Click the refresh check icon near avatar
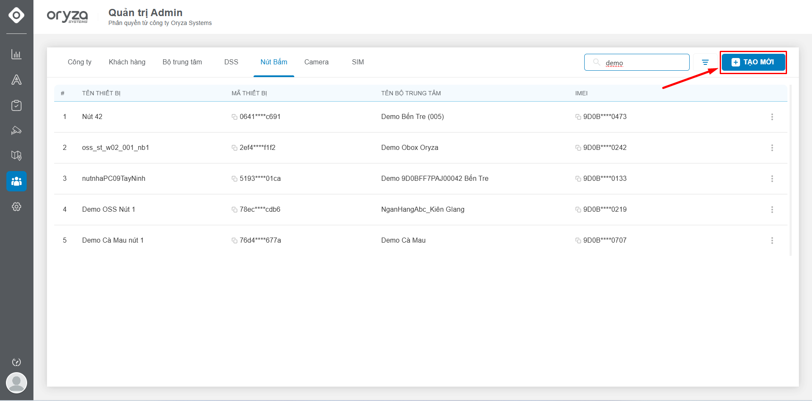 coord(17,362)
